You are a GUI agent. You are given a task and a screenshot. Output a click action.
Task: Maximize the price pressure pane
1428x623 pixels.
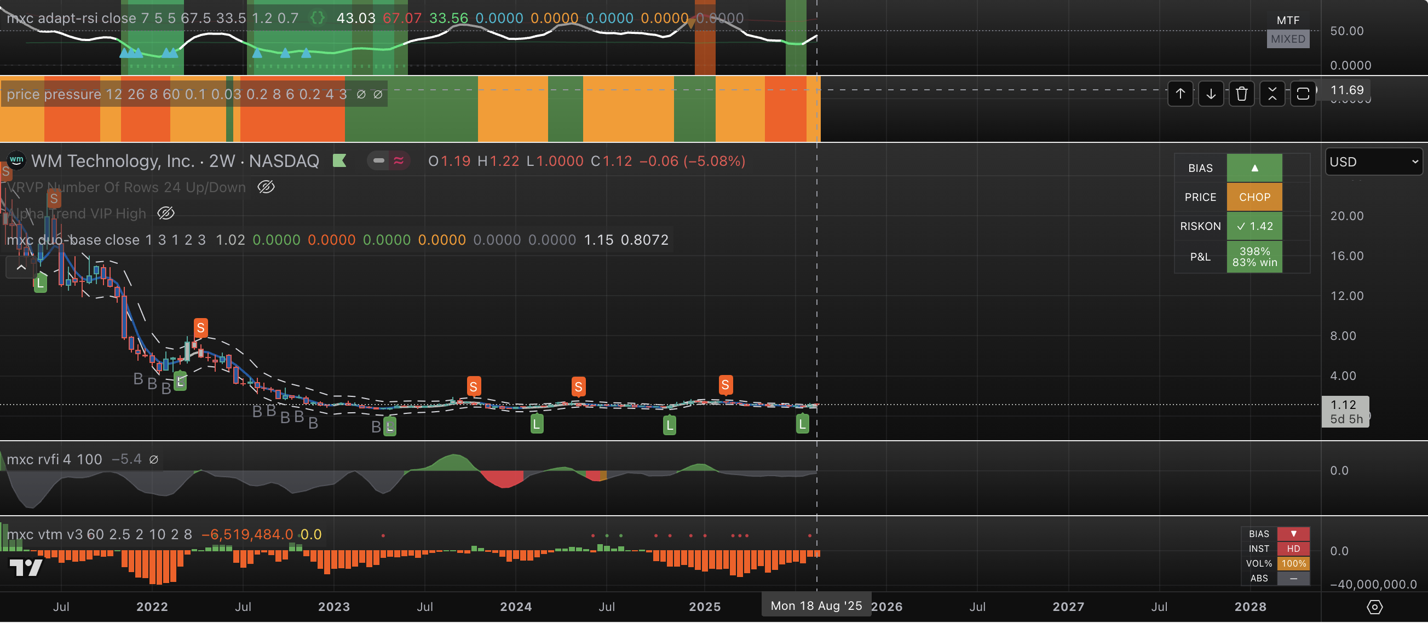coord(1303,94)
